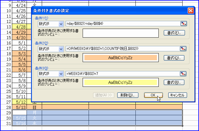
Task: Collapse dialog icon for condition 3 formula
Action: point(183,74)
